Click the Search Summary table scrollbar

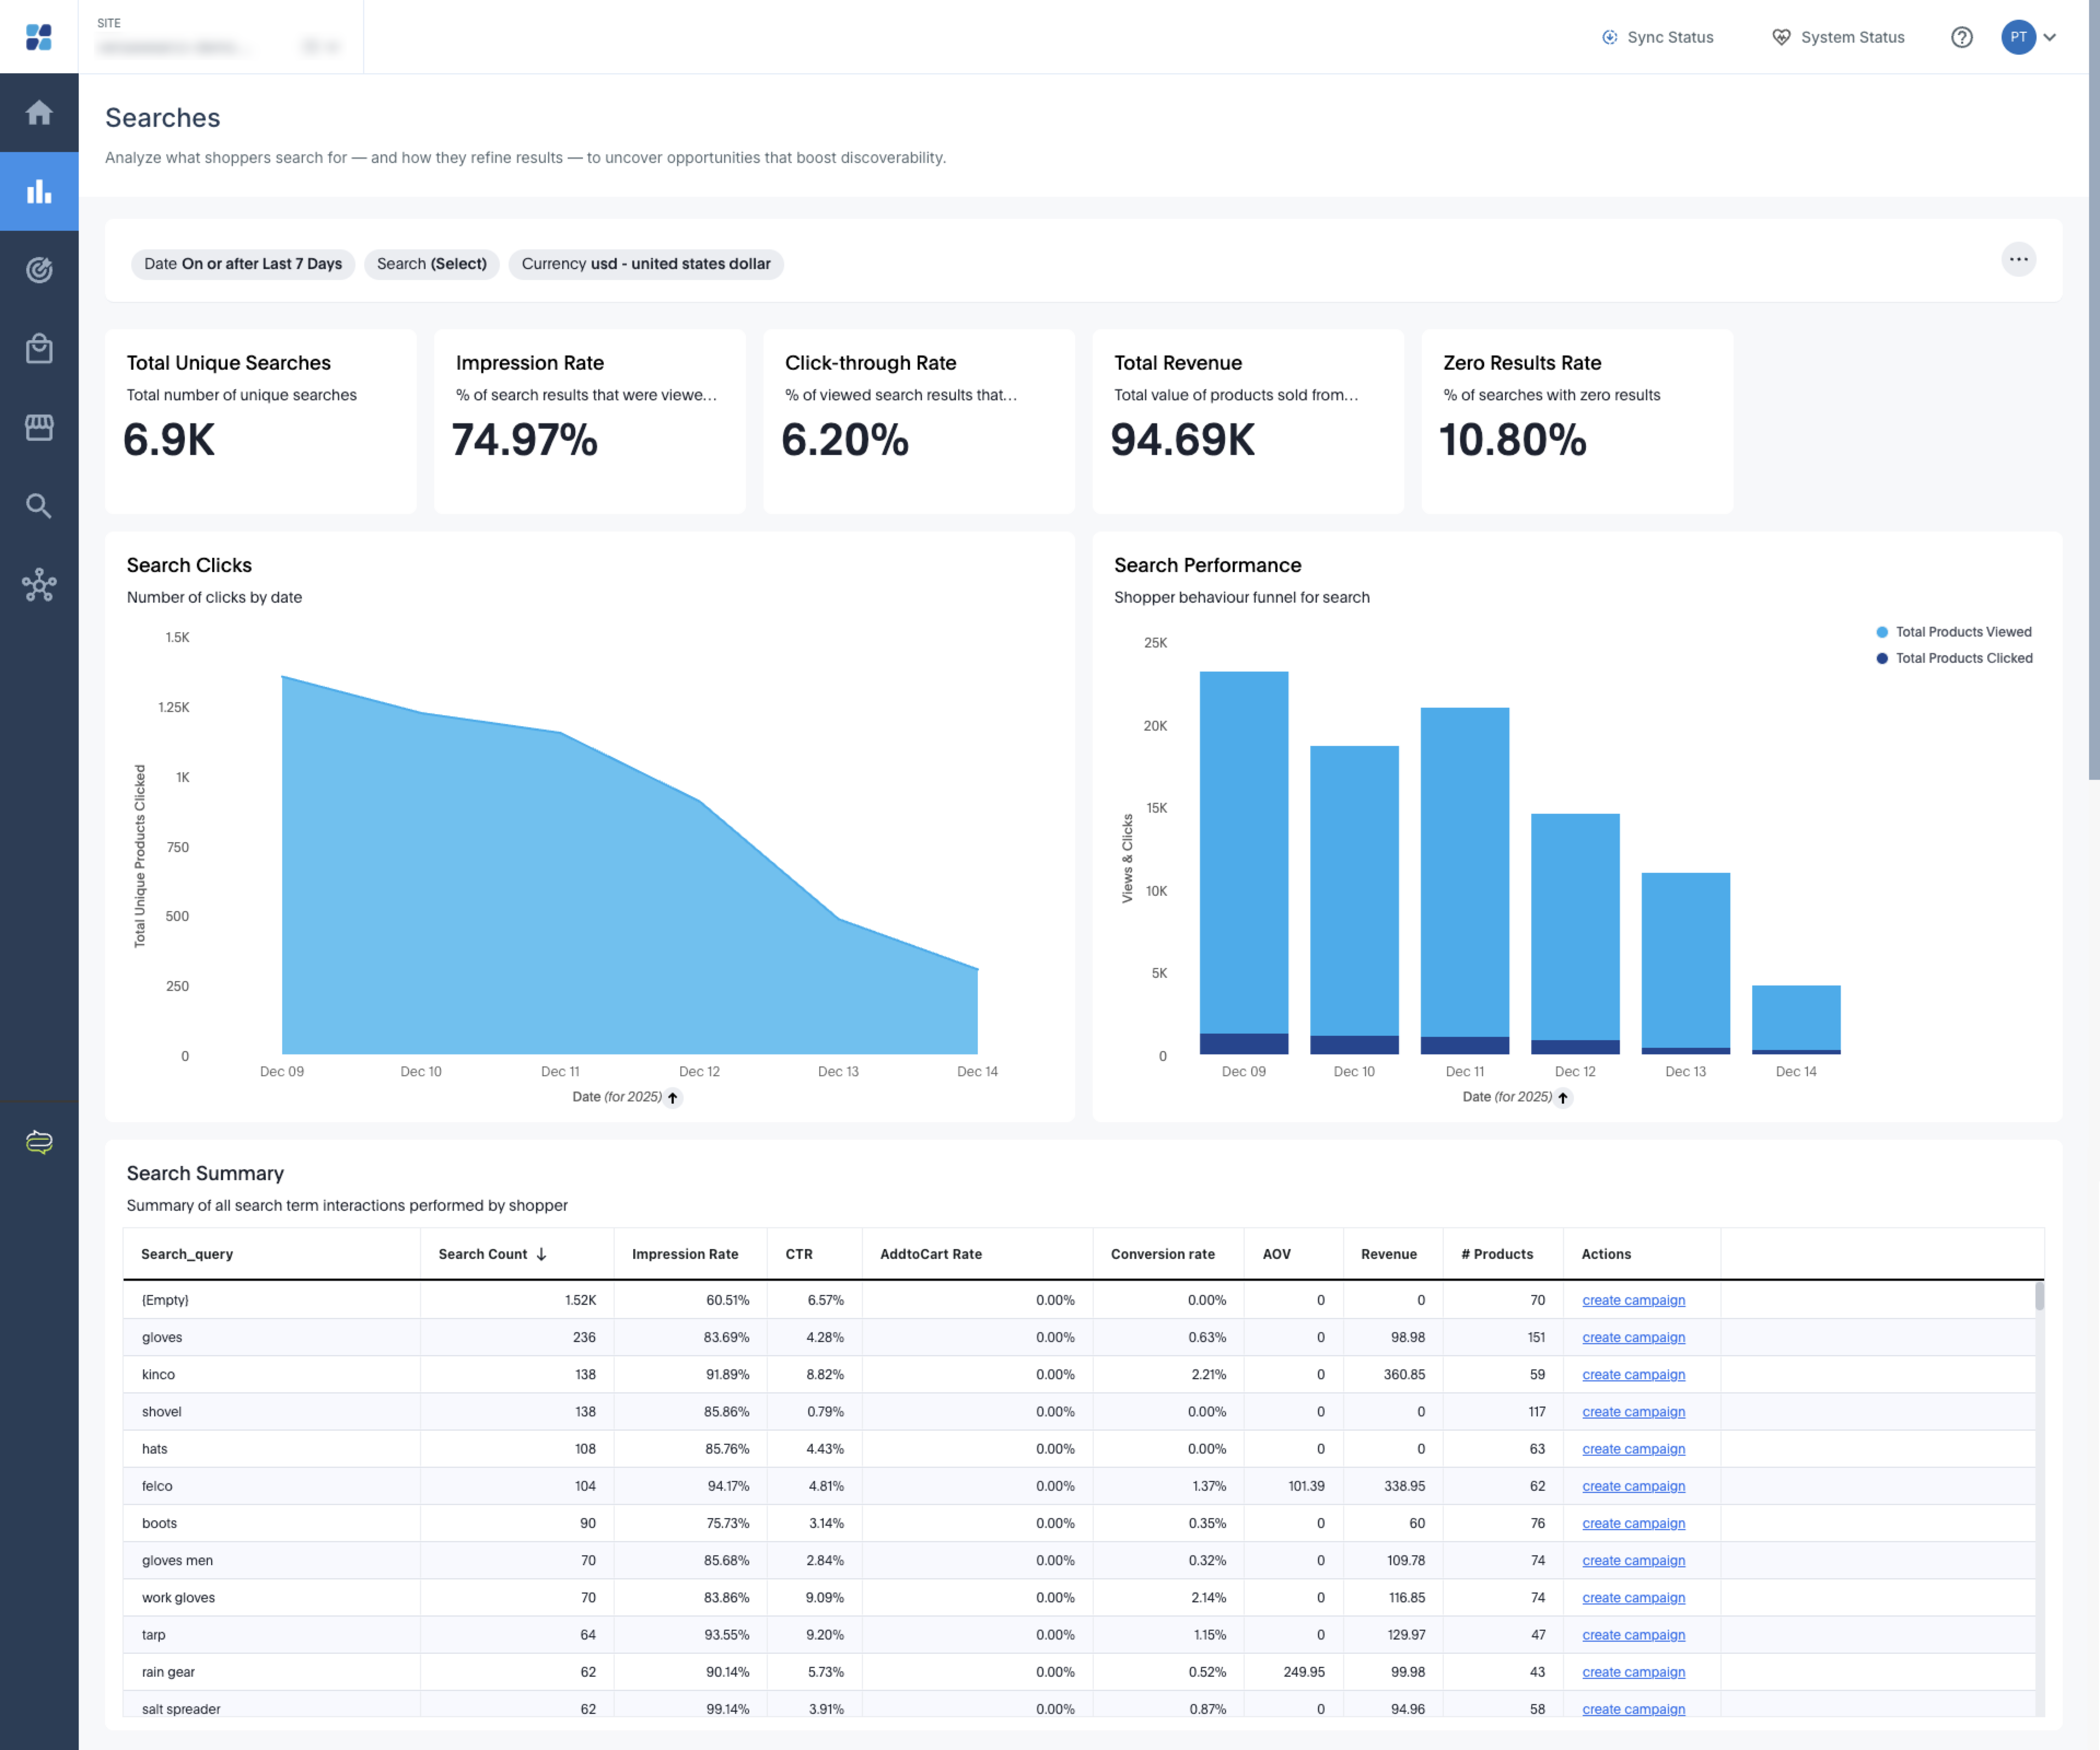(x=2039, y=1297)
